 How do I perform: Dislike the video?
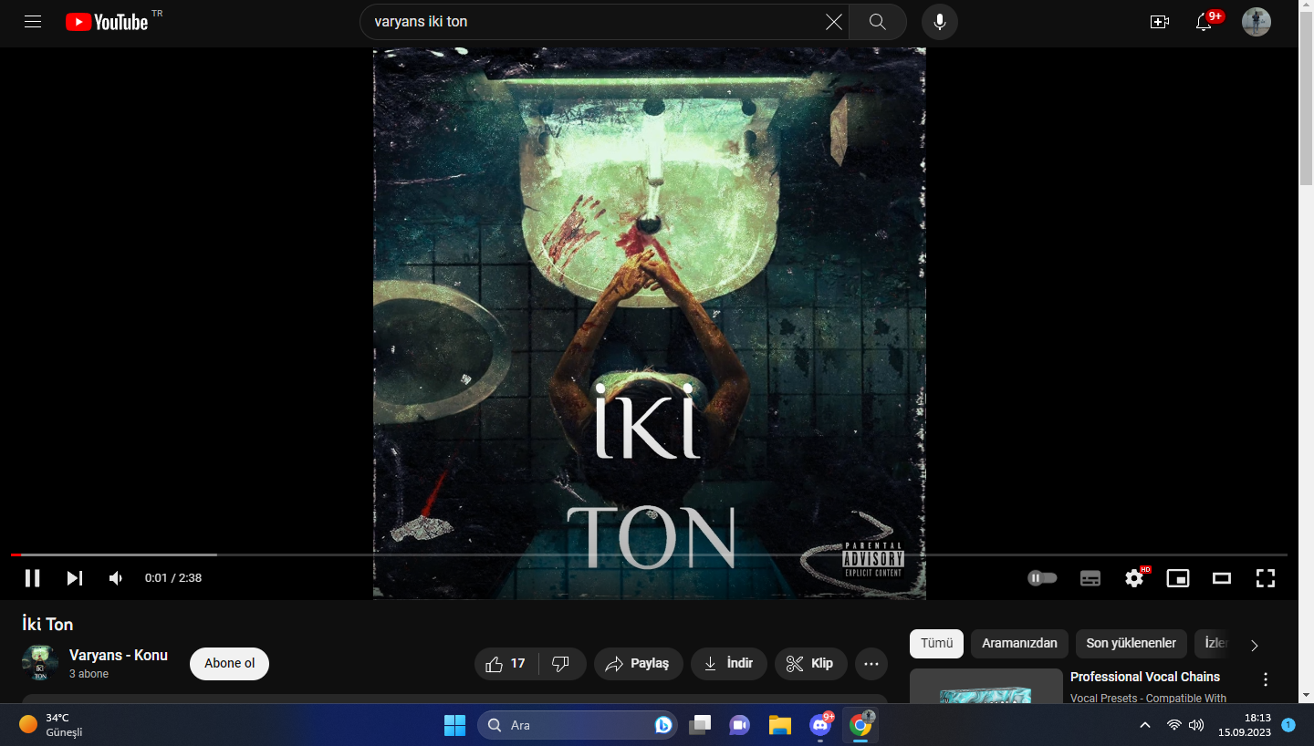[562, 664]
